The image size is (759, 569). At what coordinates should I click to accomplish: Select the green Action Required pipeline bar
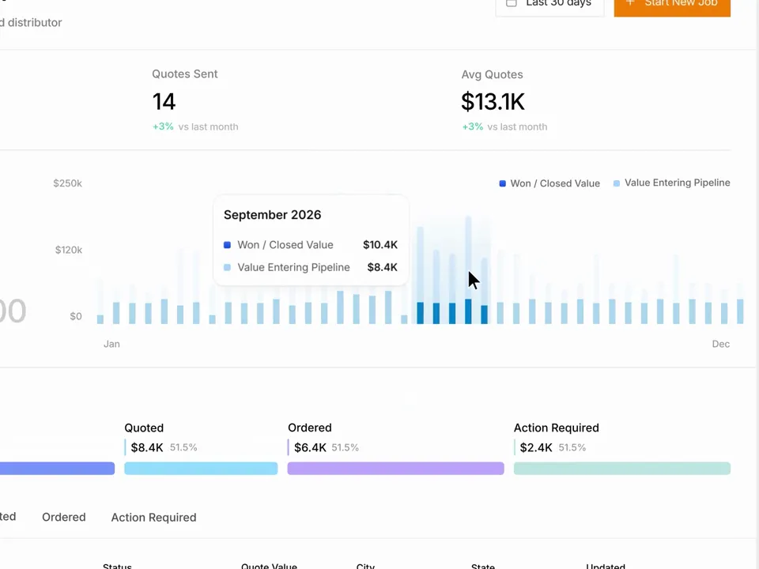(622, 468)
